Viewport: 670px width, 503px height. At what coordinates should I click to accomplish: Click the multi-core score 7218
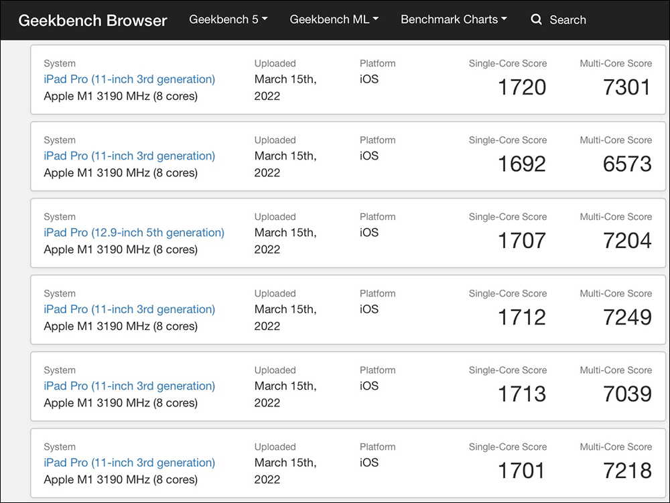pos(627,471)
